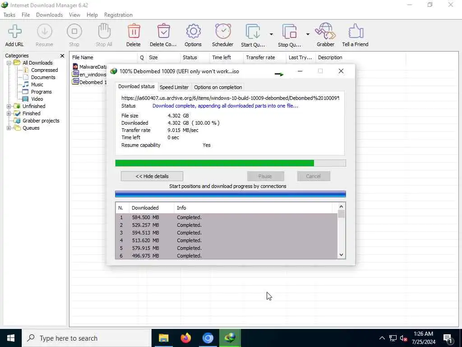Select the MalwareData file row

coord(90,67)
